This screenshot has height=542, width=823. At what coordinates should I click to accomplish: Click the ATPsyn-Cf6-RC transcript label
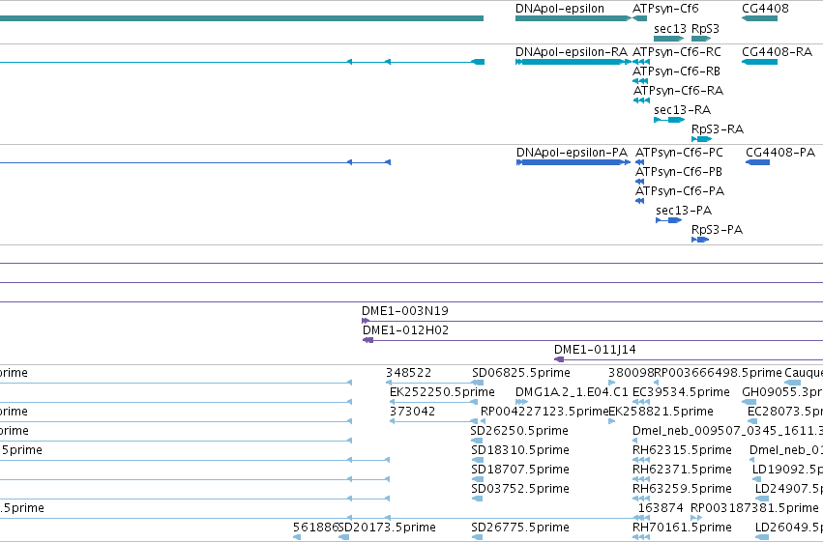click(x=677, y=52)
